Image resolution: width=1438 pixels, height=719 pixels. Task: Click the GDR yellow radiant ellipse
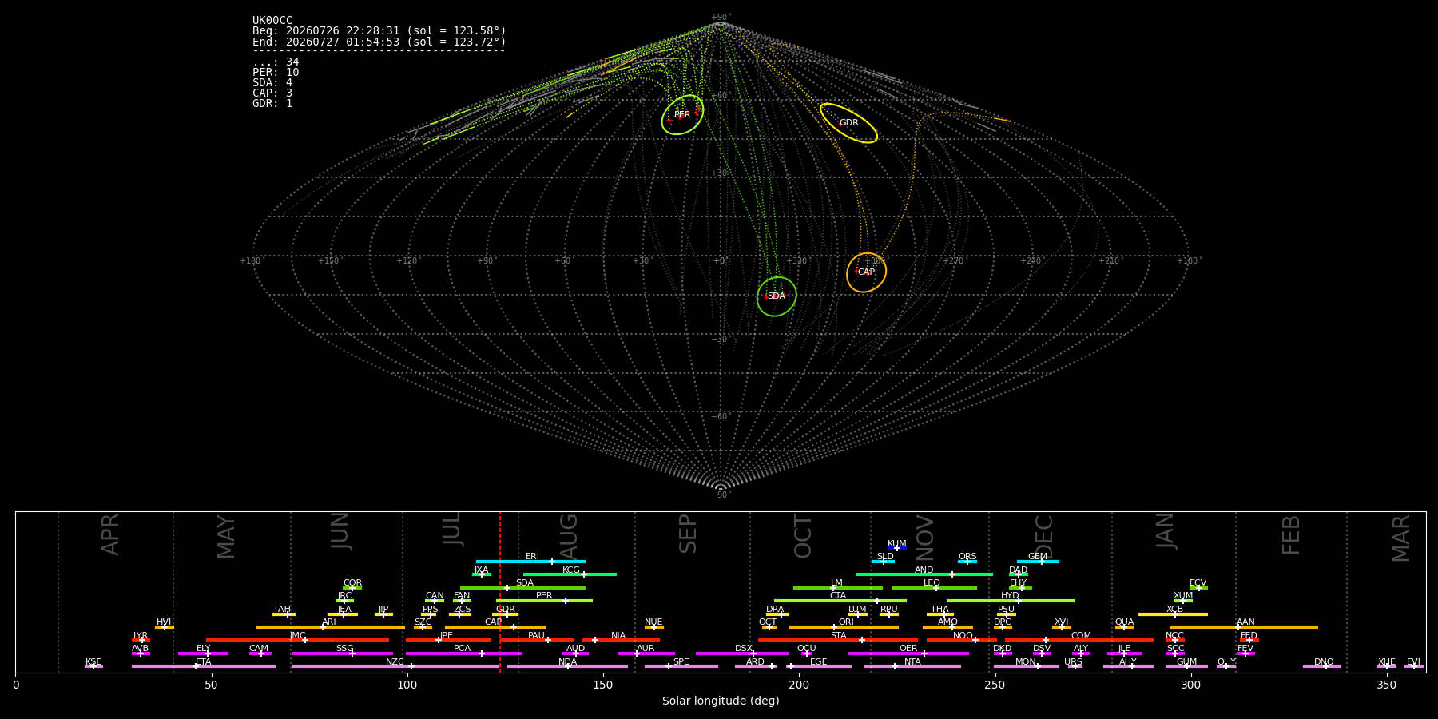(848, 123)
